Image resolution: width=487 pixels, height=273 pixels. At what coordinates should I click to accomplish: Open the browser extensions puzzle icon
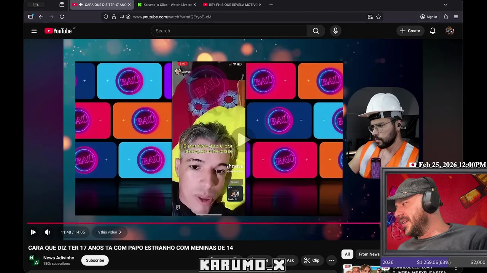tap(446, 17)
